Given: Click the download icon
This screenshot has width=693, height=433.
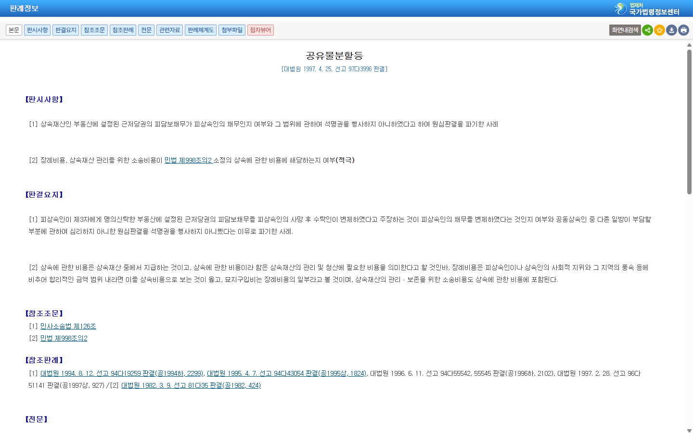Looking at the screenshot, I should point(671,30).
